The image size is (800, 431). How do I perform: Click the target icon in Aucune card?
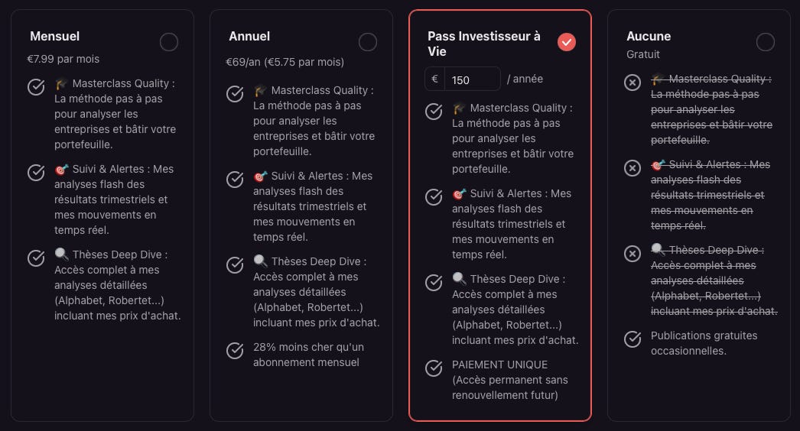(659, 164)
